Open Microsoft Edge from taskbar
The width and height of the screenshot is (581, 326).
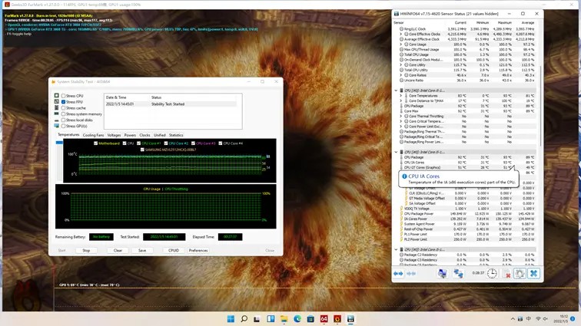click(297, 318)
